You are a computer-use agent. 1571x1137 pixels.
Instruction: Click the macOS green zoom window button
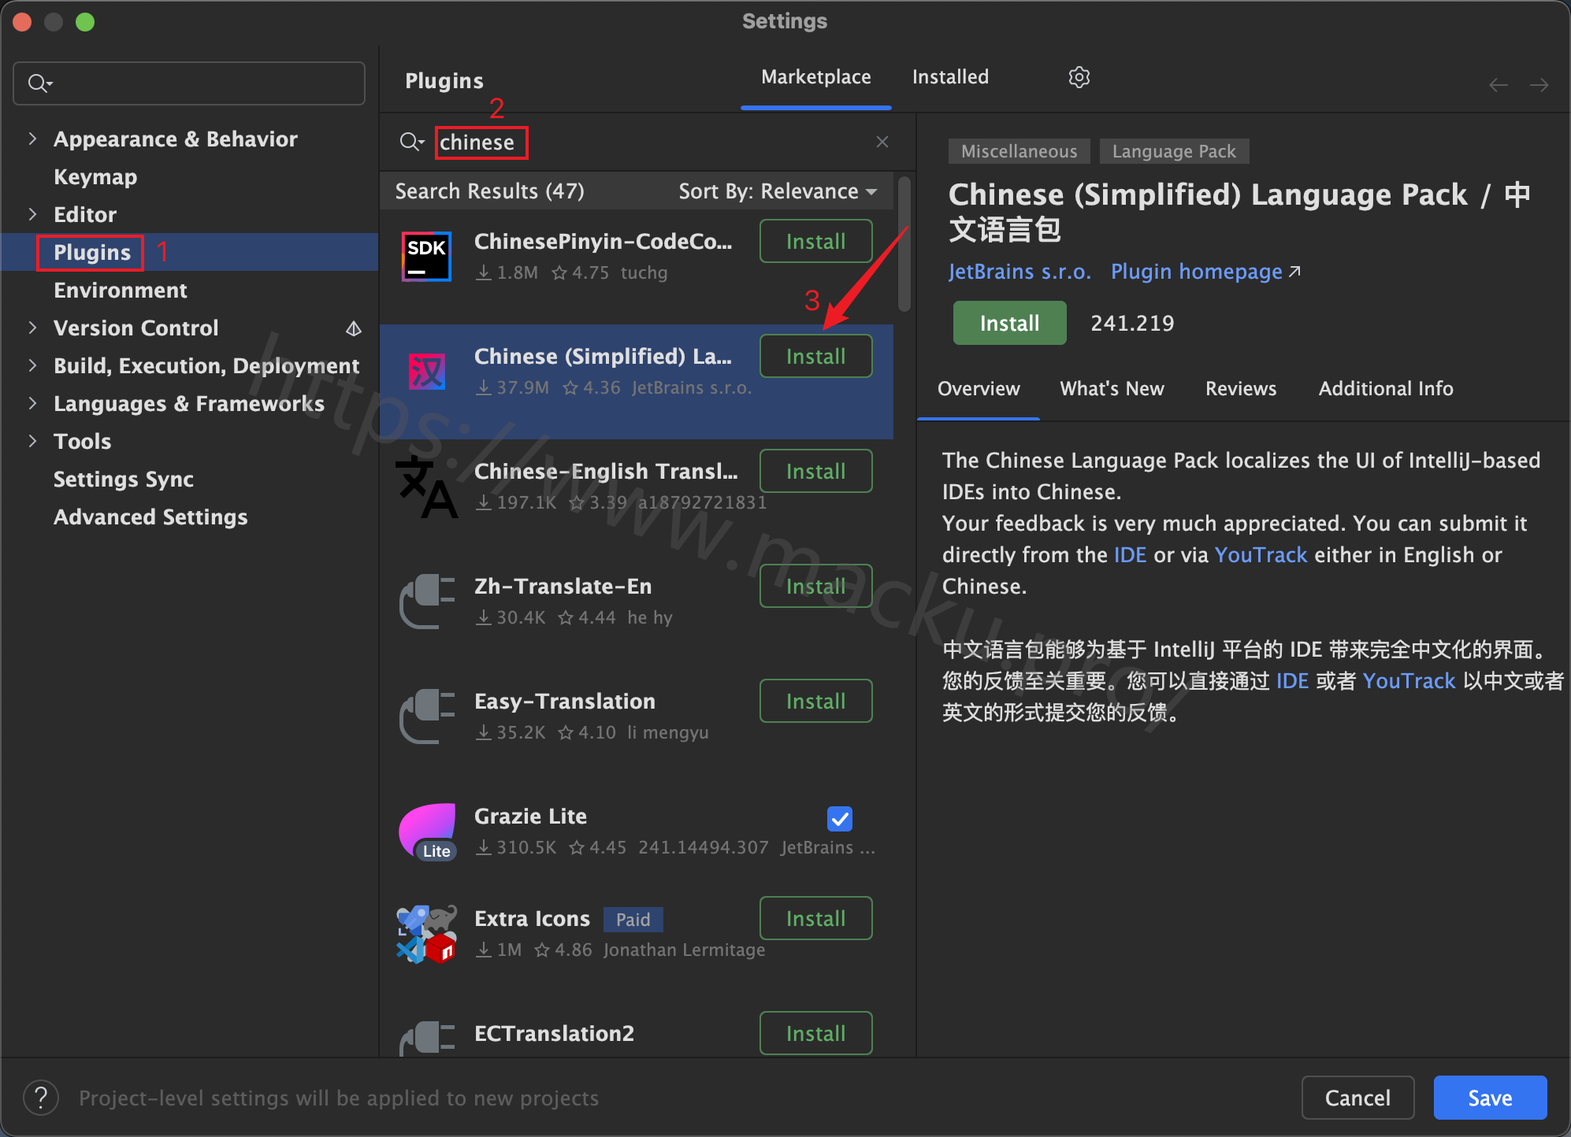coord(85,22)
